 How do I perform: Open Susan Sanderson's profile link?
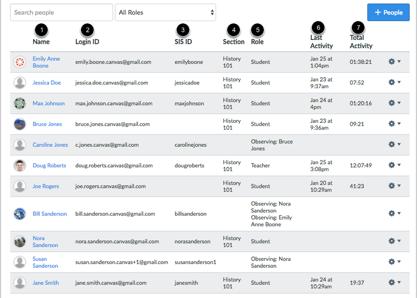point(45,262)
